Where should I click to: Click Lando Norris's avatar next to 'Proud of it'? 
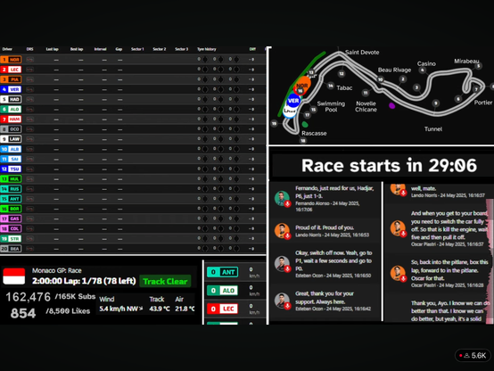click(x=282, y=231)
